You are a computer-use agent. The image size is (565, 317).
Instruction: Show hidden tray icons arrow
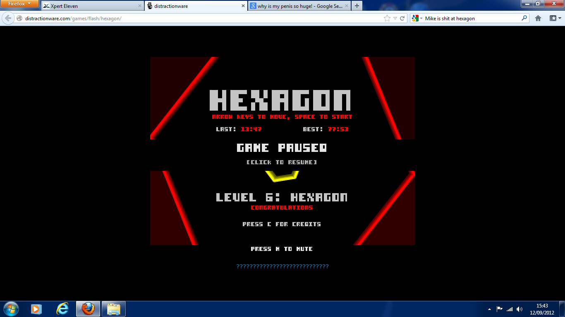(490, 309)
